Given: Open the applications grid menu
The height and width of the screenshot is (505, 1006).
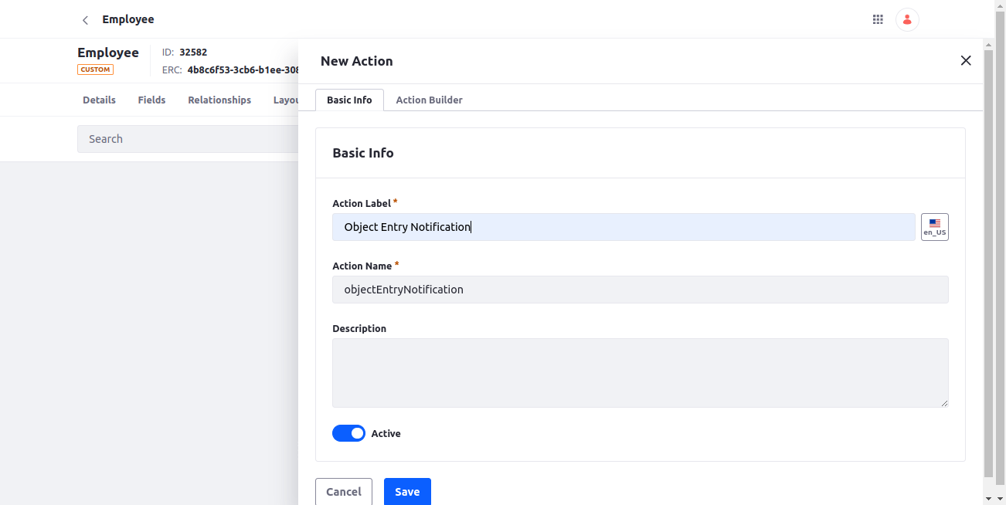Looking at the screenshot, I should tap(878, 19).
